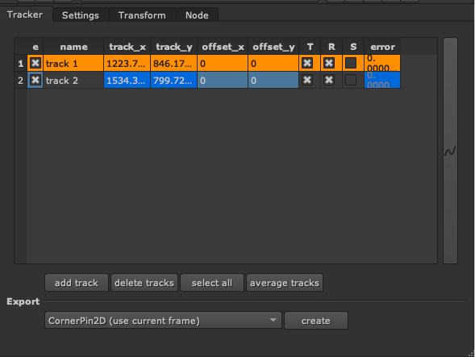475x357 pixels.
Task: Click the offset_x column header
Action: click(x=223, y=47)
